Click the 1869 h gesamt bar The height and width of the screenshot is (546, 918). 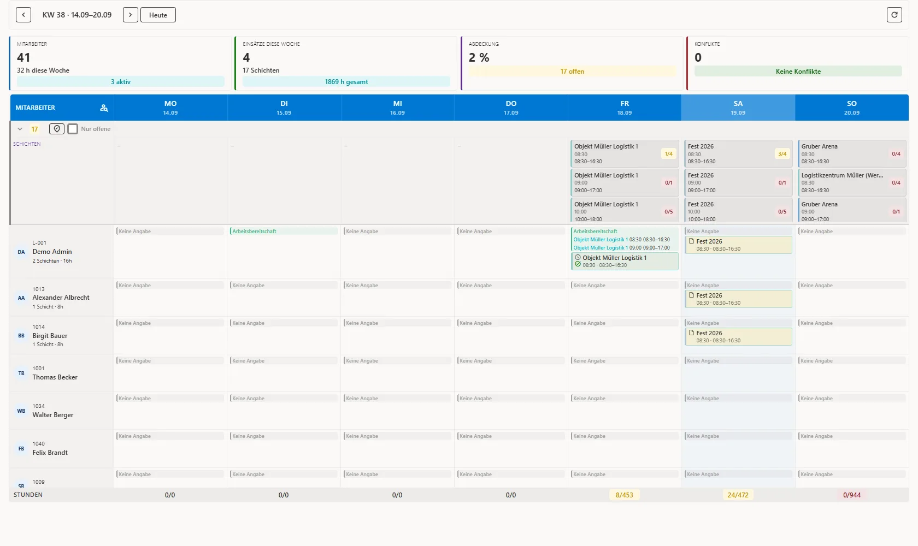346,82
